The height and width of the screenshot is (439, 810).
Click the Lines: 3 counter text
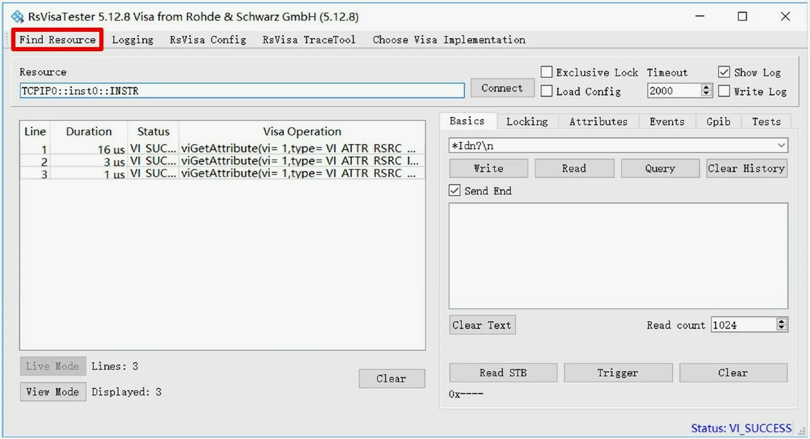[x=115, y=366]
